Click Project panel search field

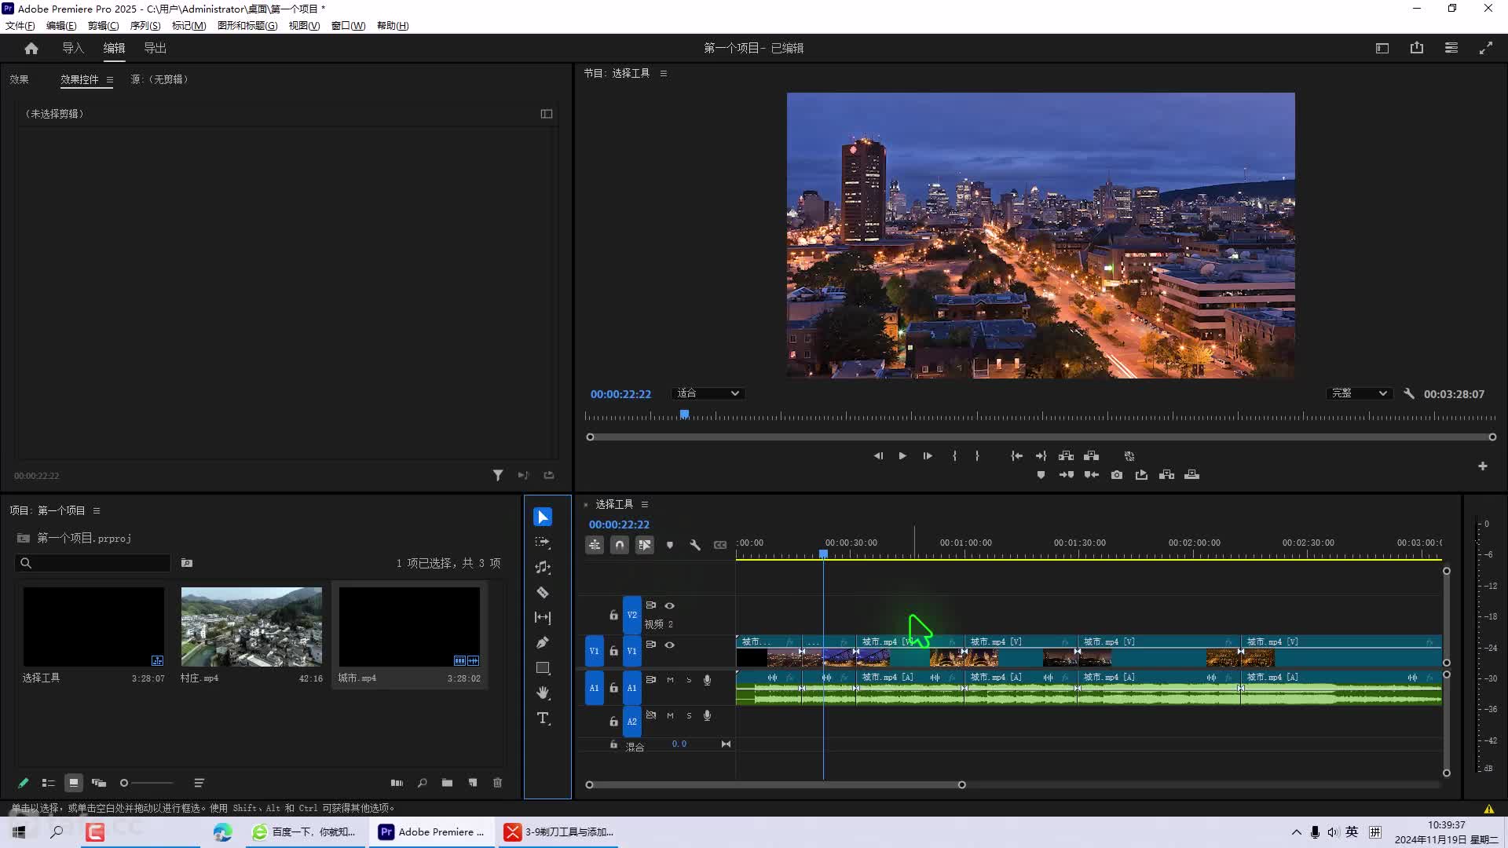(x=93, y=563)
